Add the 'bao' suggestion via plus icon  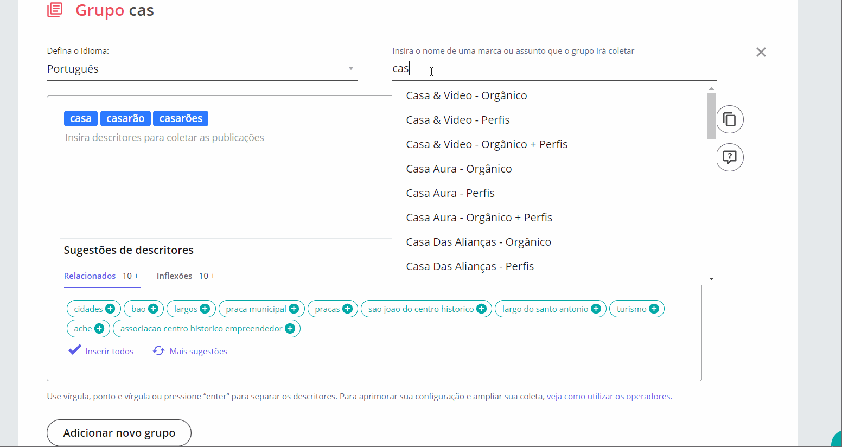[154, 309]
